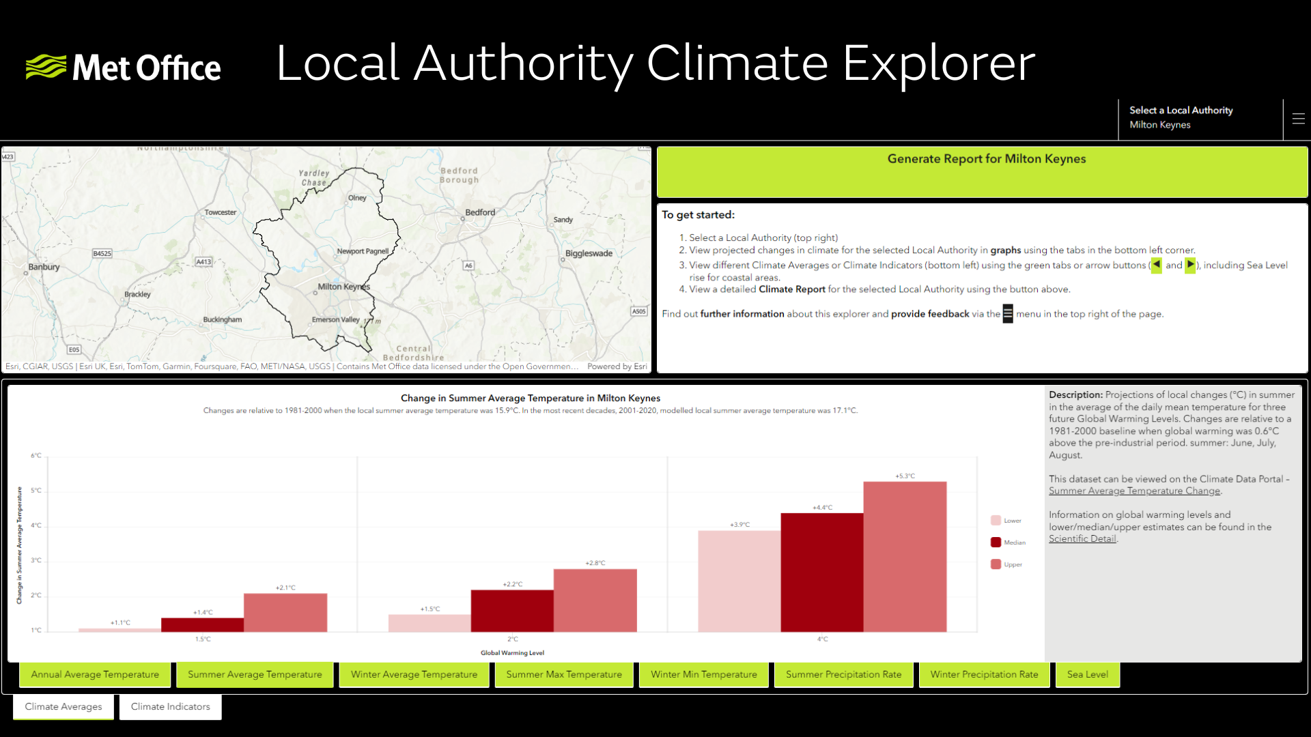Select the Sea Level tab icon
The height and width of the screenshot is (737, 1311).
pyautogui.click(x=1088, y=674)
